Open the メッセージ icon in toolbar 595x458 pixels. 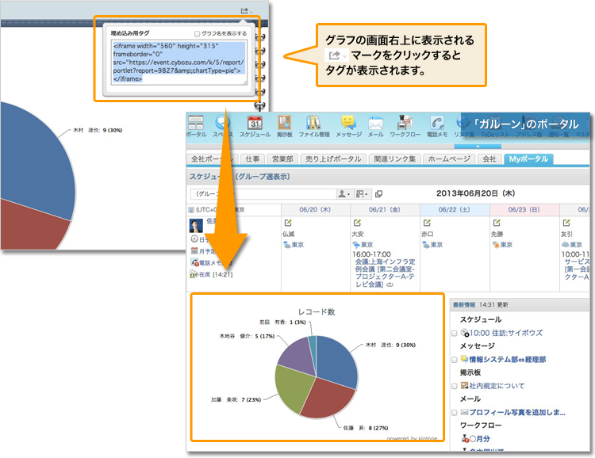point(347,123)
